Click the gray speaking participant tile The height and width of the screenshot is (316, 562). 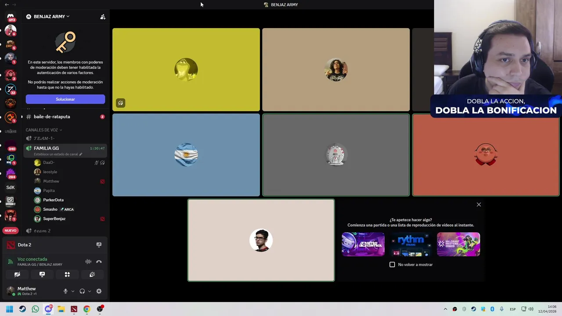(336, 155)
